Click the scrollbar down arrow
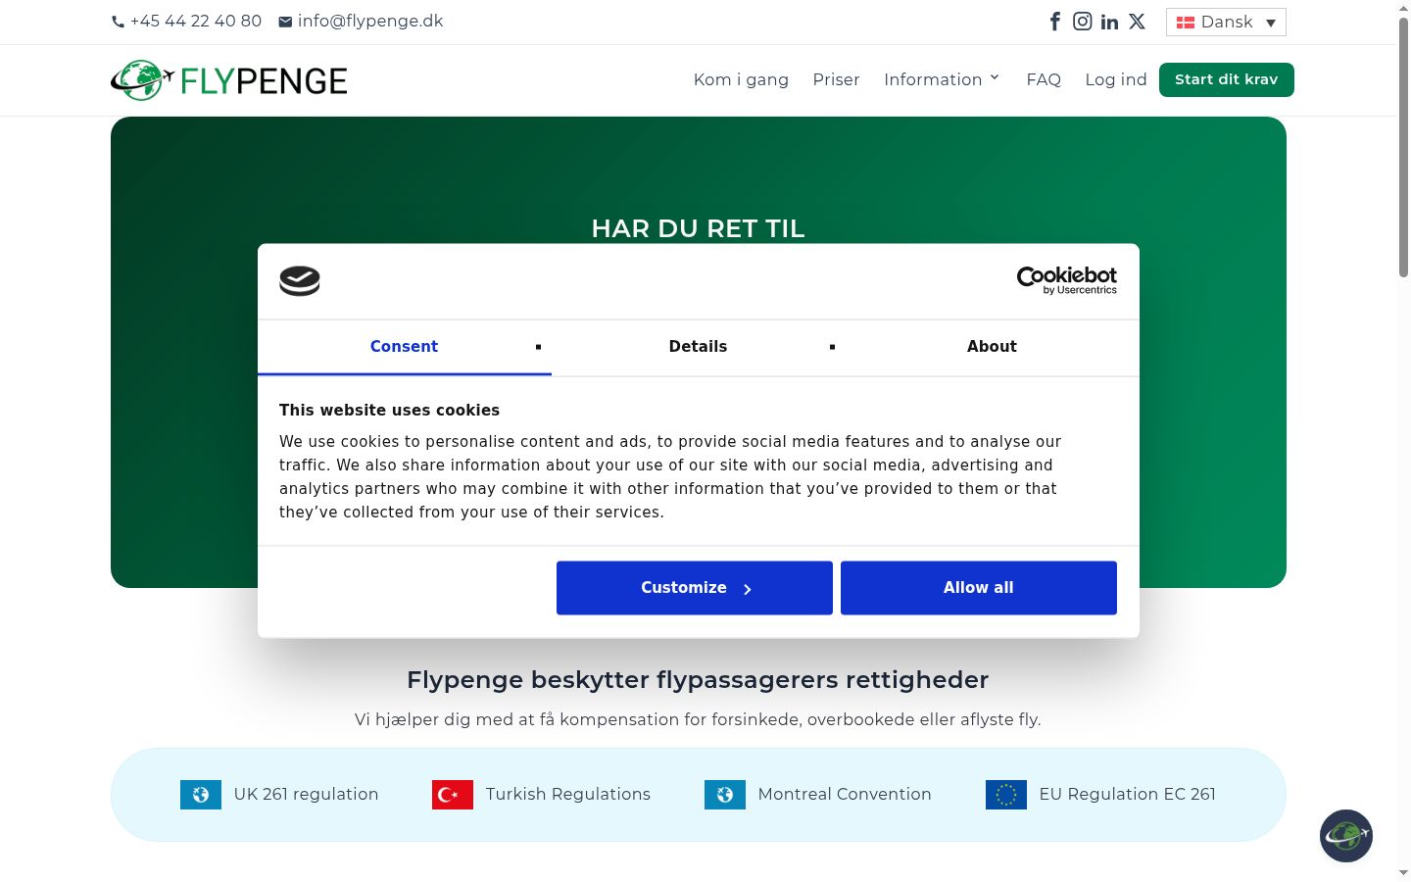This screenshot has width=1411, height=882. click(1403, 872)
